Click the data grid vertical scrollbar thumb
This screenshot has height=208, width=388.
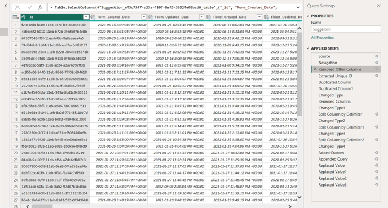click(299, 74)
